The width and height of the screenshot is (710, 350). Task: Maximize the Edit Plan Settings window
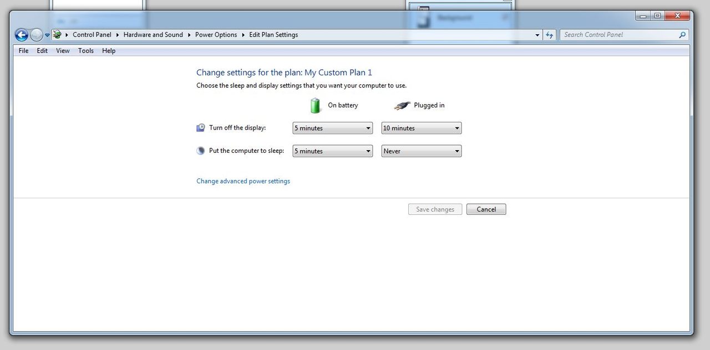click(x=657, y=16)
